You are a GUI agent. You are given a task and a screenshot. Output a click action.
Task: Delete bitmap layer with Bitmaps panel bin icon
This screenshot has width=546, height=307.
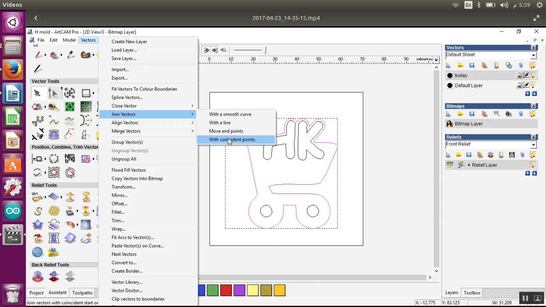[x=521, y=114]
